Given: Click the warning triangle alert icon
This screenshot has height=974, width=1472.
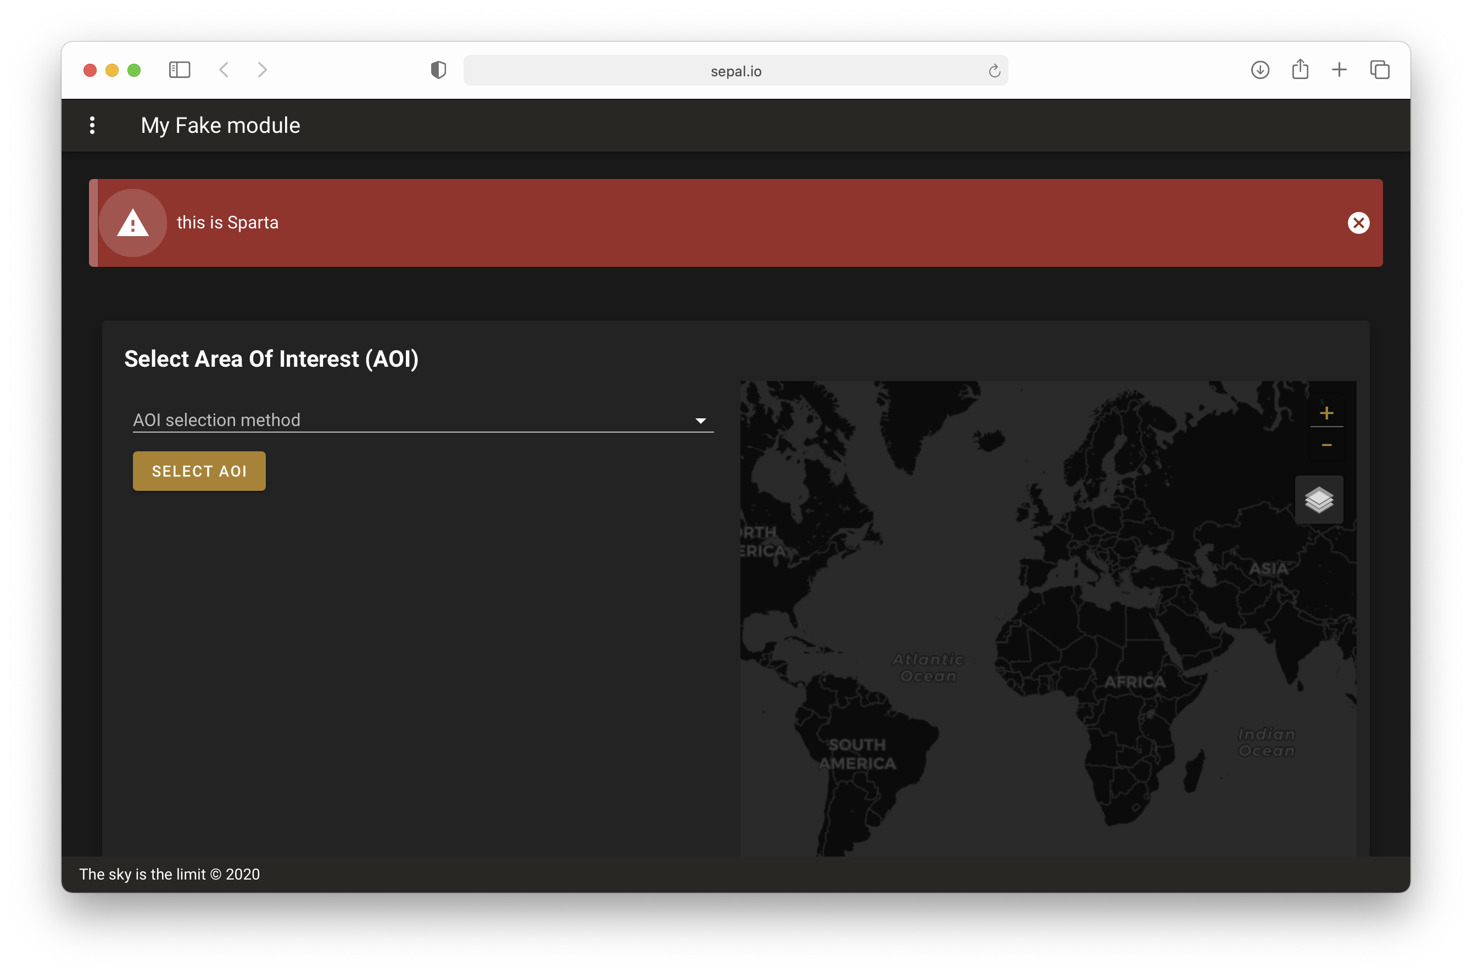Looking at the screenshot, I should click(x=133, y=223).
